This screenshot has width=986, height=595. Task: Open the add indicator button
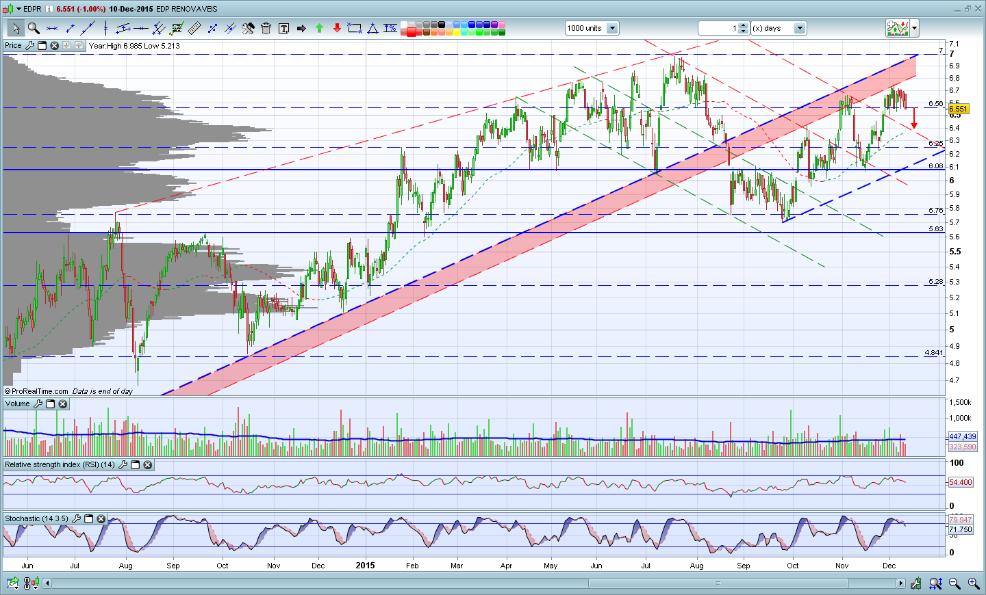coord(898,28)
